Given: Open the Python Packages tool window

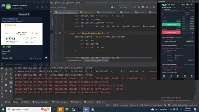Looking at the screenshot, I should click(40, 102).
